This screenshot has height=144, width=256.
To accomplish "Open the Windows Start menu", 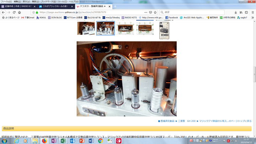I will (4, 141).
